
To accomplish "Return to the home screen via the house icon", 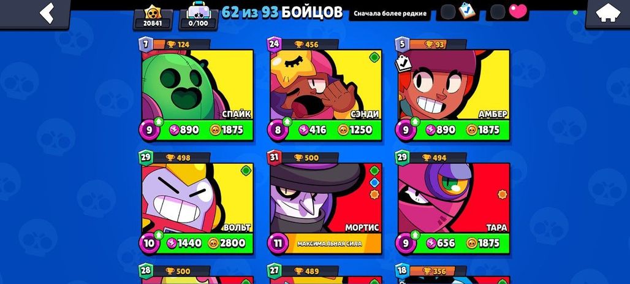I will click(607, 13).
